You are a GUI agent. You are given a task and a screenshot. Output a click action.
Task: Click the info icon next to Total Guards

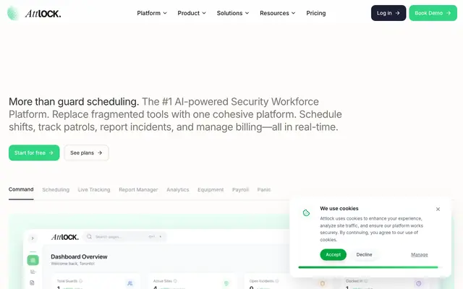pos(80,281)
